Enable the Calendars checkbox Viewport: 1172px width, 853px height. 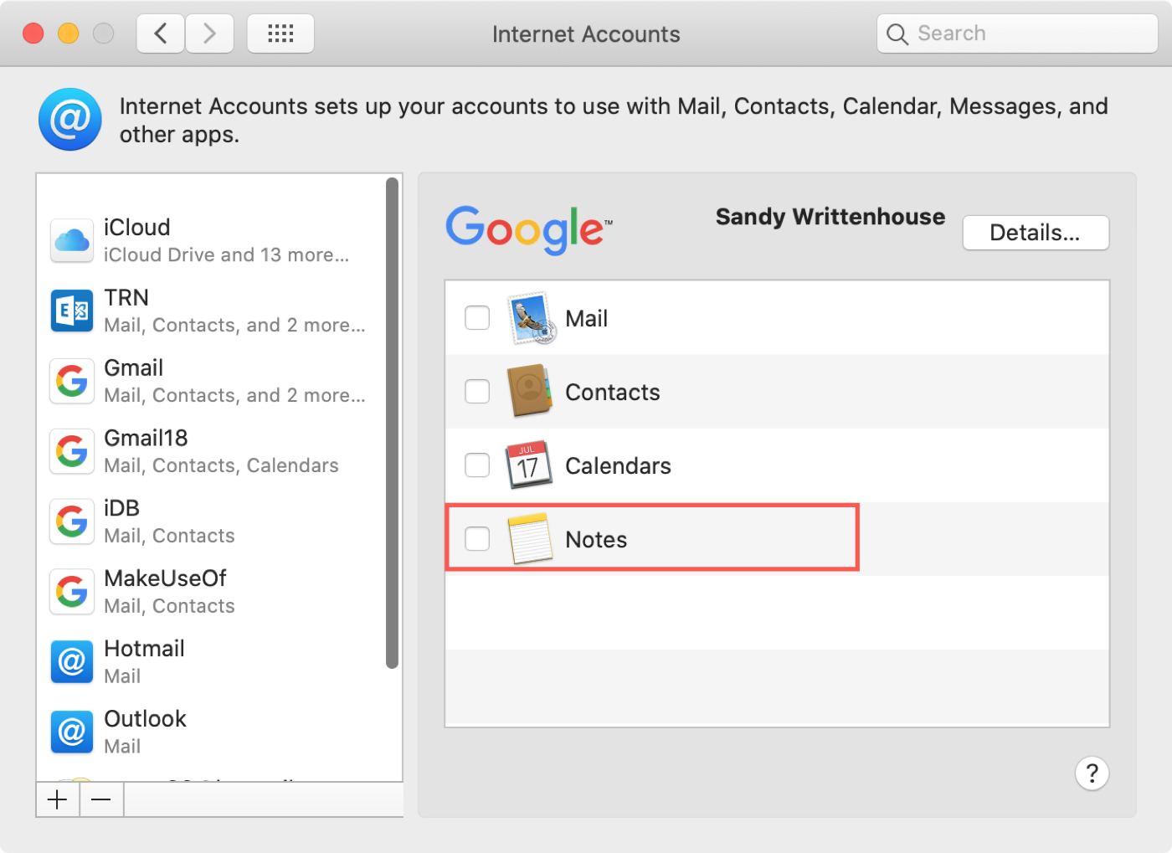pyautogui.click(x=477, y=465)
